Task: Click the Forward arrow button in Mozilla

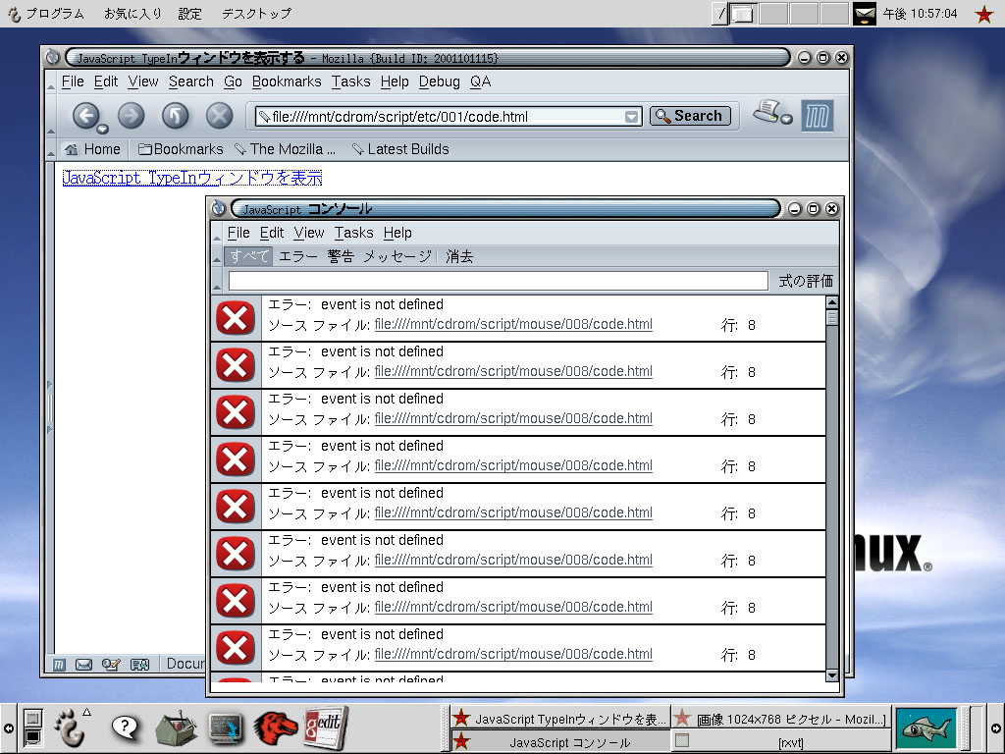Action: pyautogui.click(x=131, y=116)
